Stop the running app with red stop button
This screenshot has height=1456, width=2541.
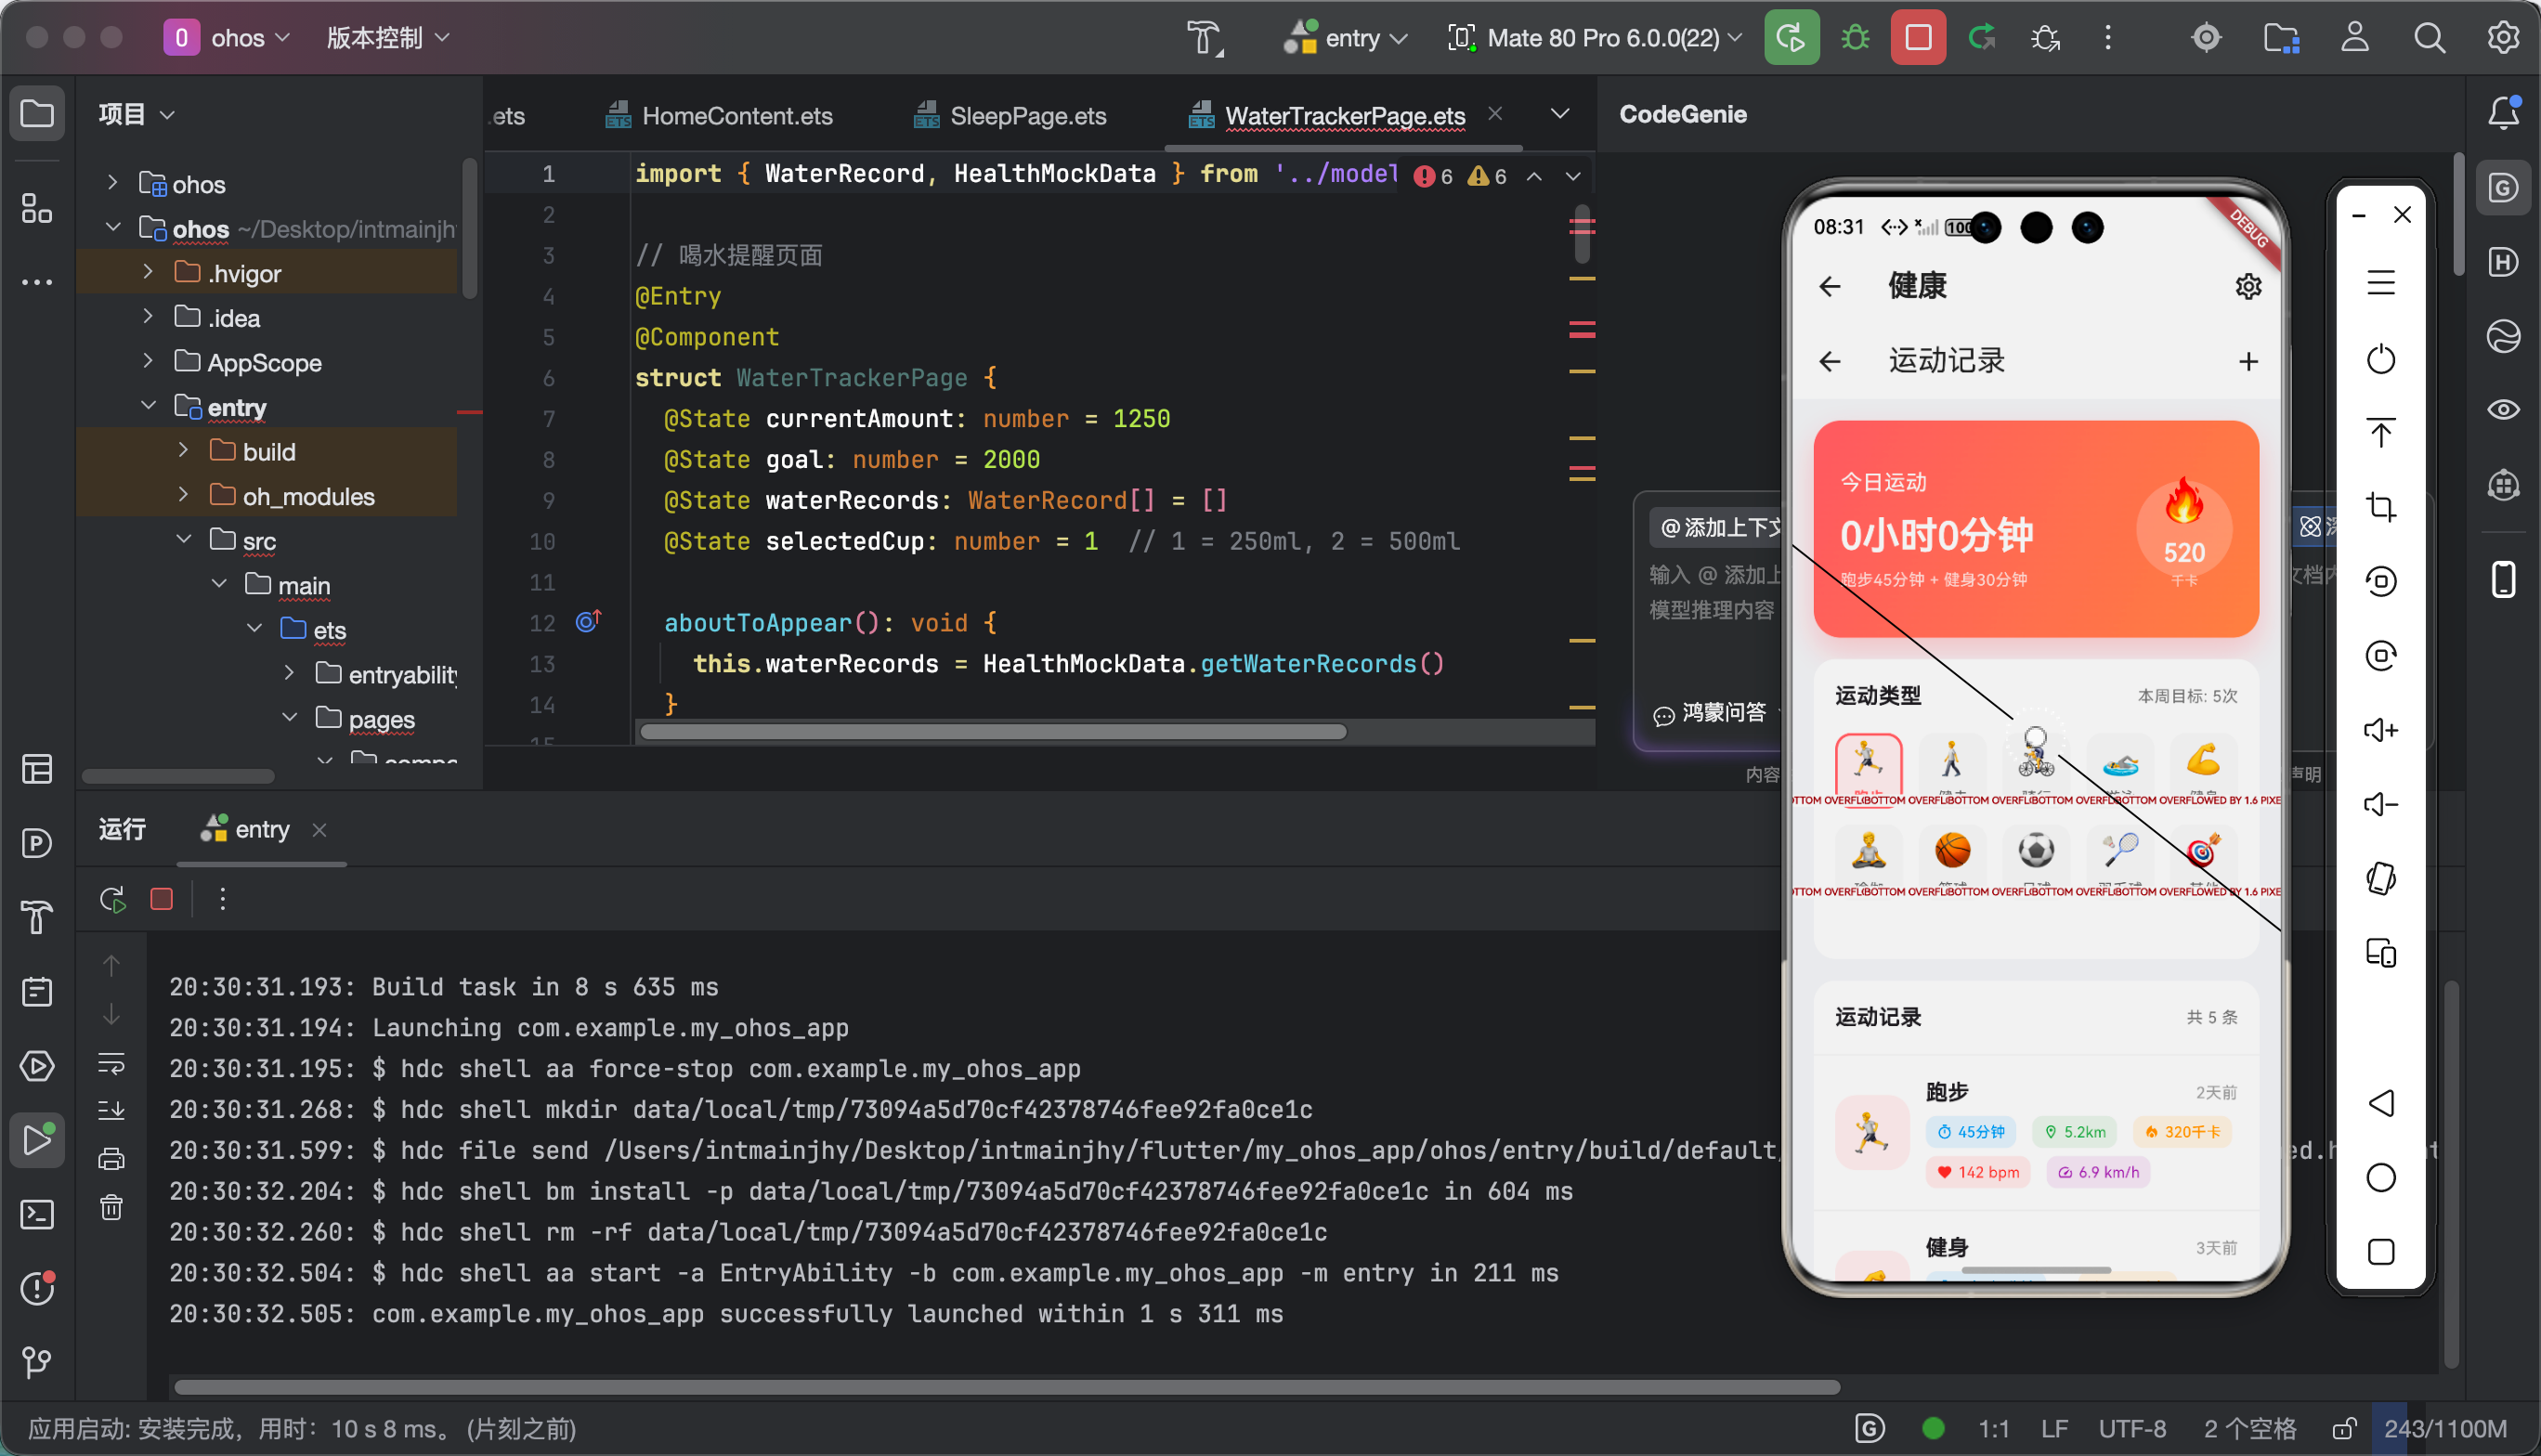(1917, 38)
